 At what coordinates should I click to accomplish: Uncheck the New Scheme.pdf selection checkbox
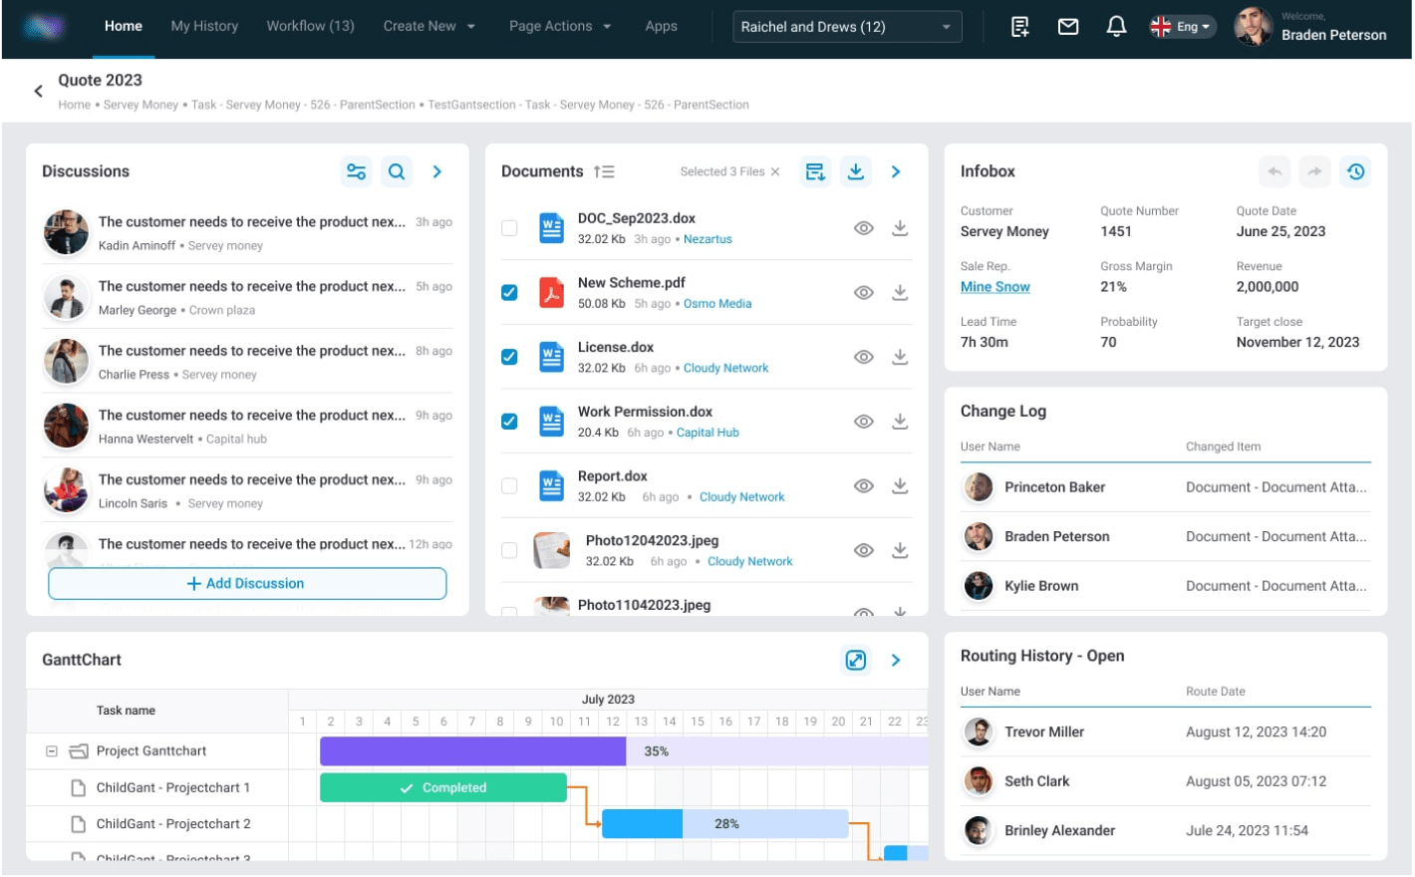(x=509, y=292)
